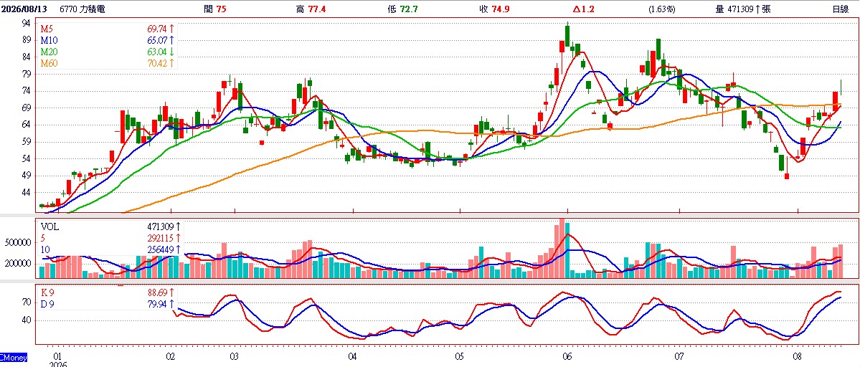Click the 10-day volume average 256449

tap(161, 249)
